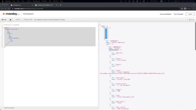196x110 pixels.
Task: Open the Edit menu
Action: click(18, 1)
